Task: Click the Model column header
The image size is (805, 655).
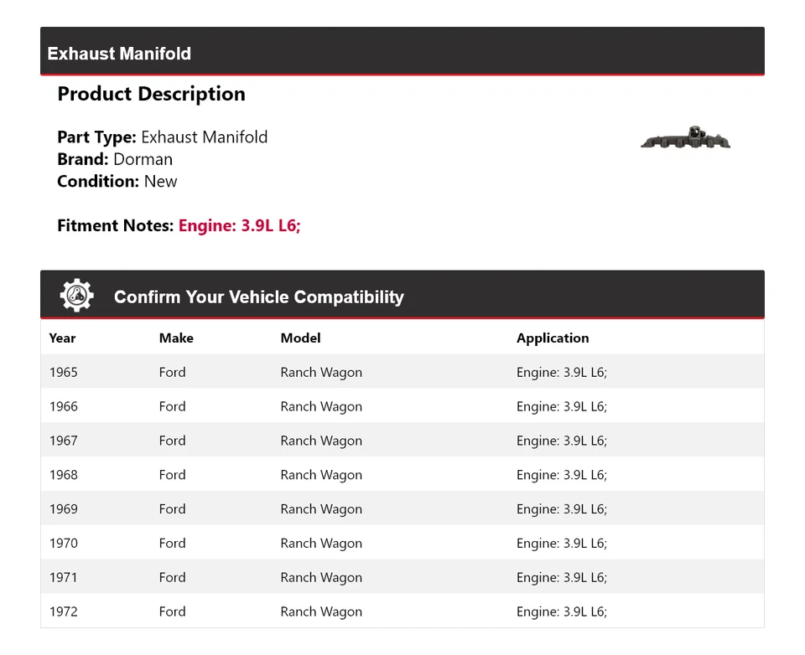Action: pos(300,338)
